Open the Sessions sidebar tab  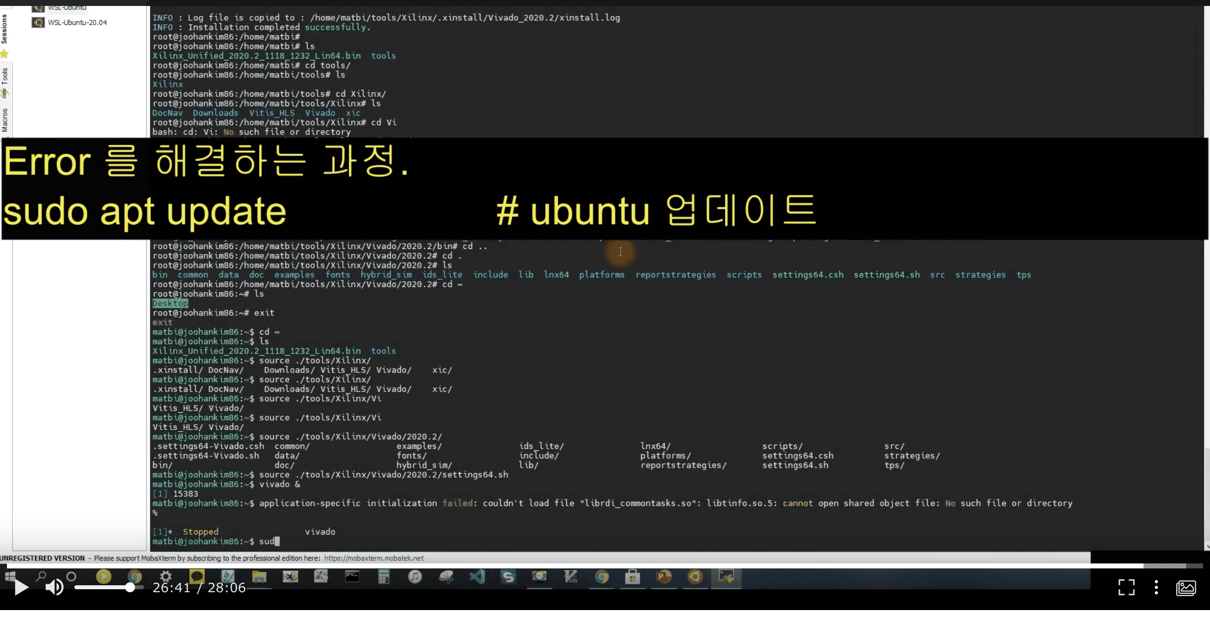coord(4,29)
